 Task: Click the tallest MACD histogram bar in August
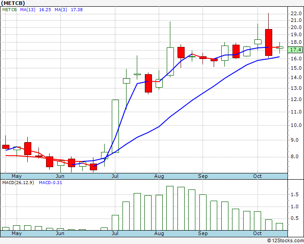(x=170, y=208)
